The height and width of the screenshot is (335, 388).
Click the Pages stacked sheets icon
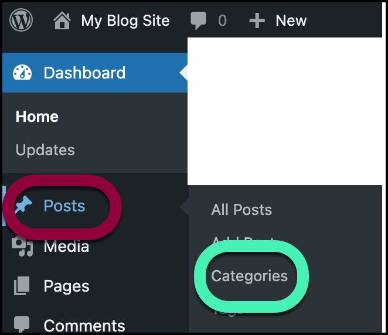click(22, 286)
